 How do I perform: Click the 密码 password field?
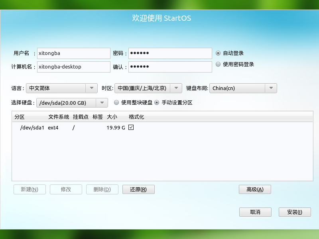170,53
